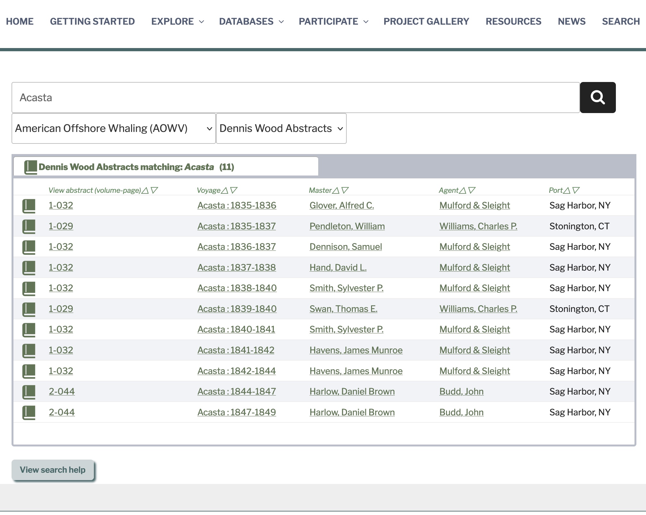Sort Master column descending with down triangle
The width and height of the screenshot is (646, 515).
(345, 191)
